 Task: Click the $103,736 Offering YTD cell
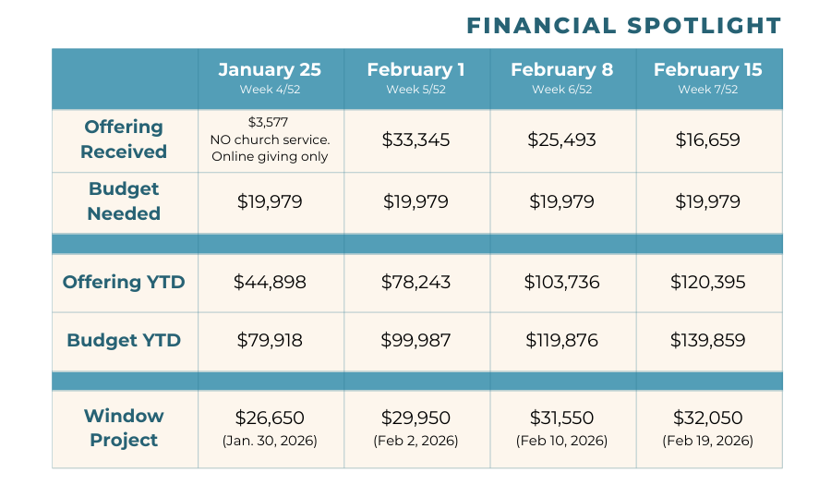[x=561, y=282]
